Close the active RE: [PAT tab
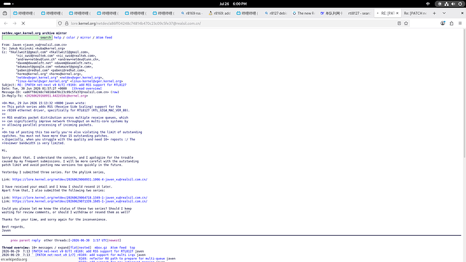The height and width of the screenshot is (262, 466). tap(397, 13)
